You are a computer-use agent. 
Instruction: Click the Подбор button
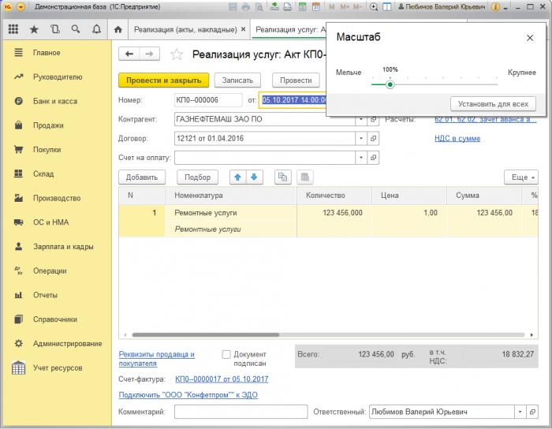pyautogui.click(x=197, y=177)
